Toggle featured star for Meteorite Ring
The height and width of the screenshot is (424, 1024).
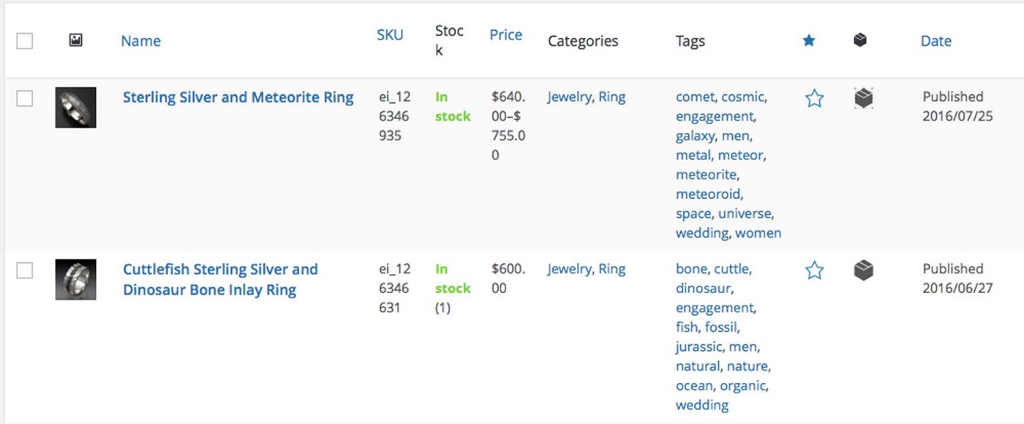tap(814, 99)
